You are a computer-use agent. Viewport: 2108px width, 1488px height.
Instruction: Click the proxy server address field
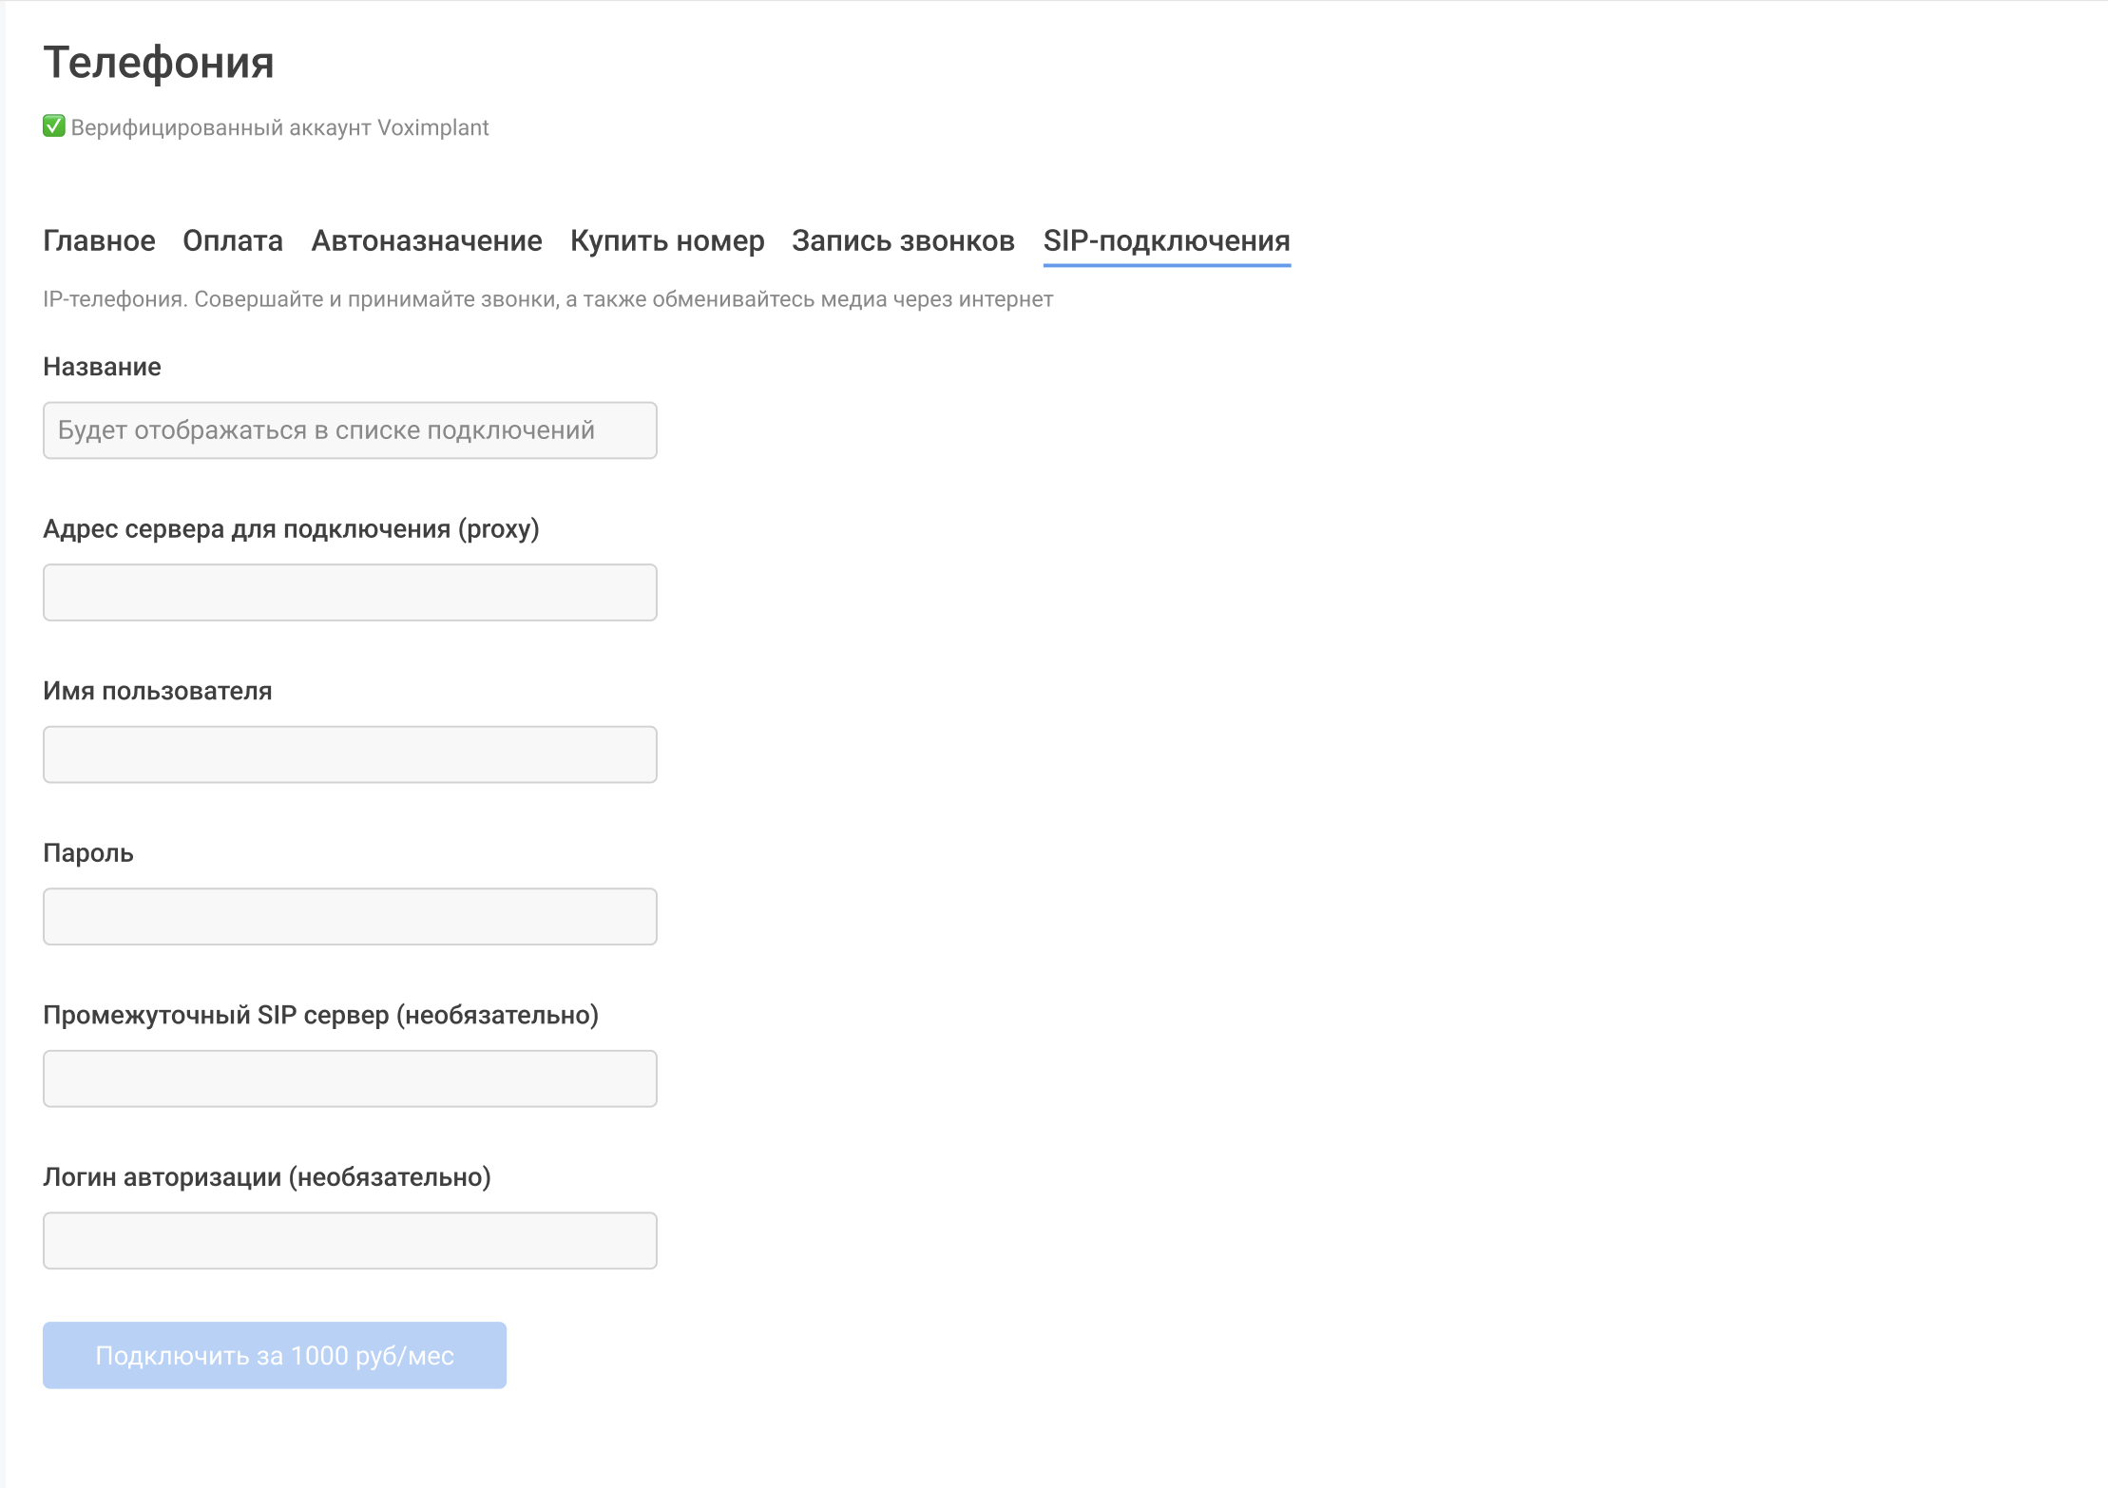click(x=350, y=593)
